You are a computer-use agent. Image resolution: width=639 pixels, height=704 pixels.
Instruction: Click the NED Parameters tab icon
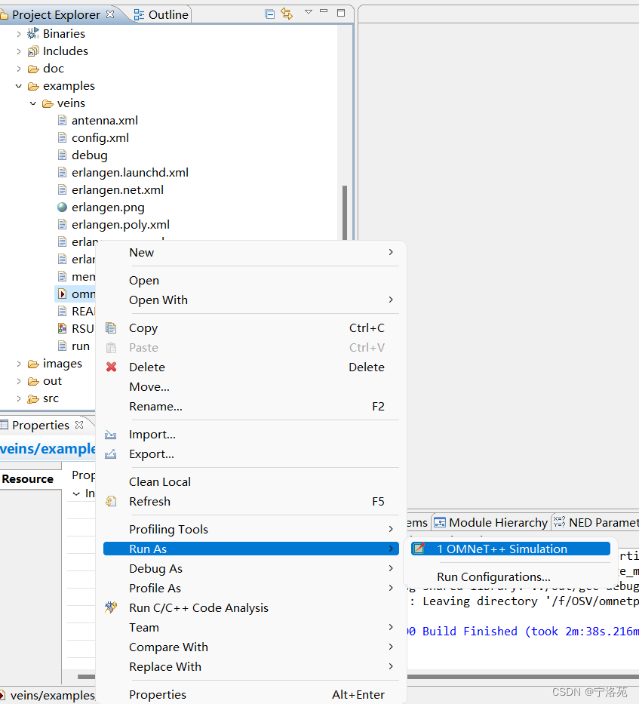pyautogui.click(x=560, y=521)
